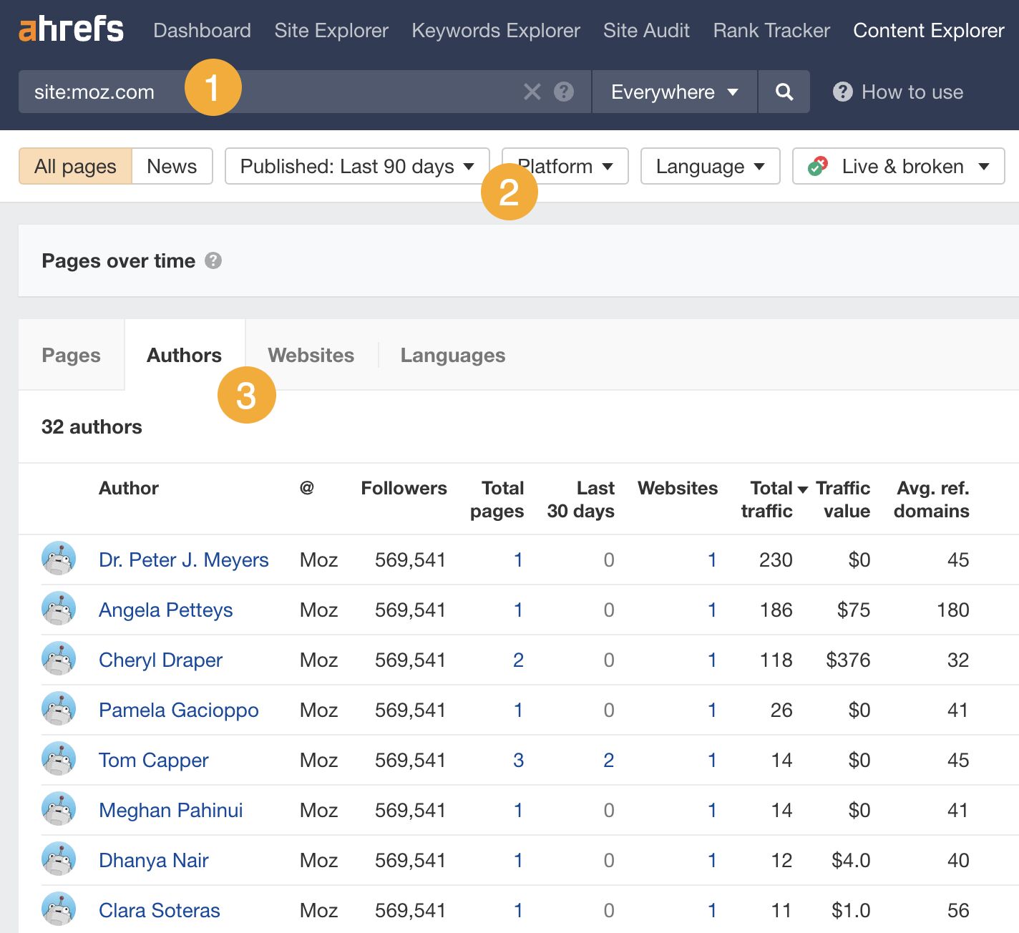Run the search with the magnifying glass icon
The width and height of the screenshot is (1019, 933).
click(x=784, y=92)
